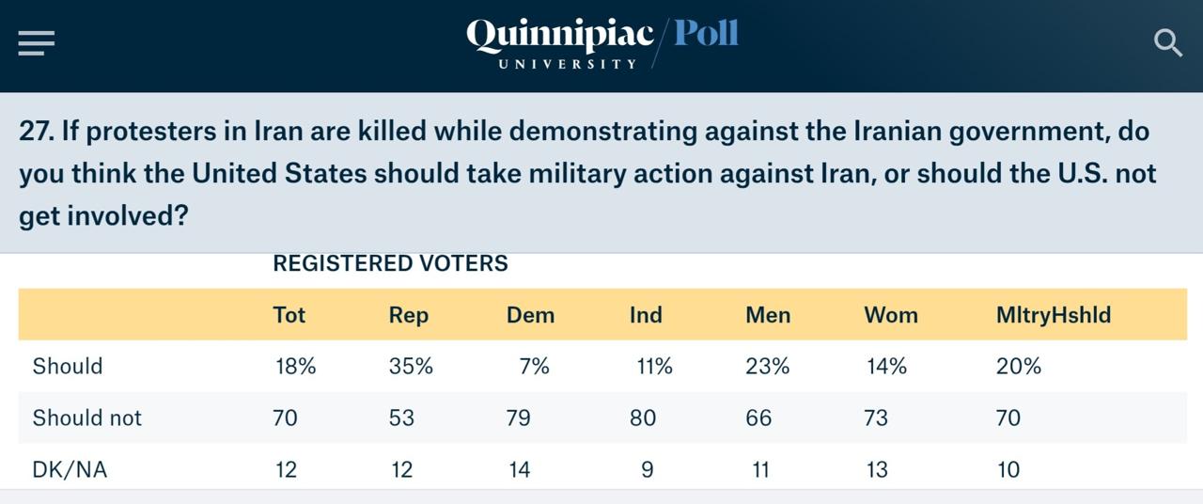This screenshot has height=504, width=1203.
Task: Click the search magnifier icon
Action: pos(1167,43)
